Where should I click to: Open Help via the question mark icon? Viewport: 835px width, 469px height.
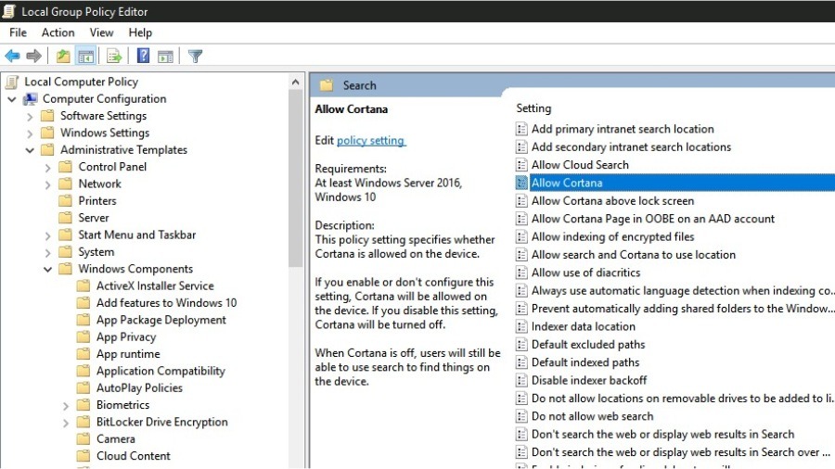pyautogui.click(x=144, y=56)
